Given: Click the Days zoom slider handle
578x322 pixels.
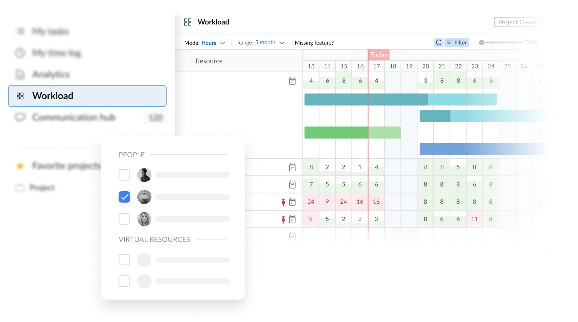Looking at the screenshot, I should (x=482, y=42).
